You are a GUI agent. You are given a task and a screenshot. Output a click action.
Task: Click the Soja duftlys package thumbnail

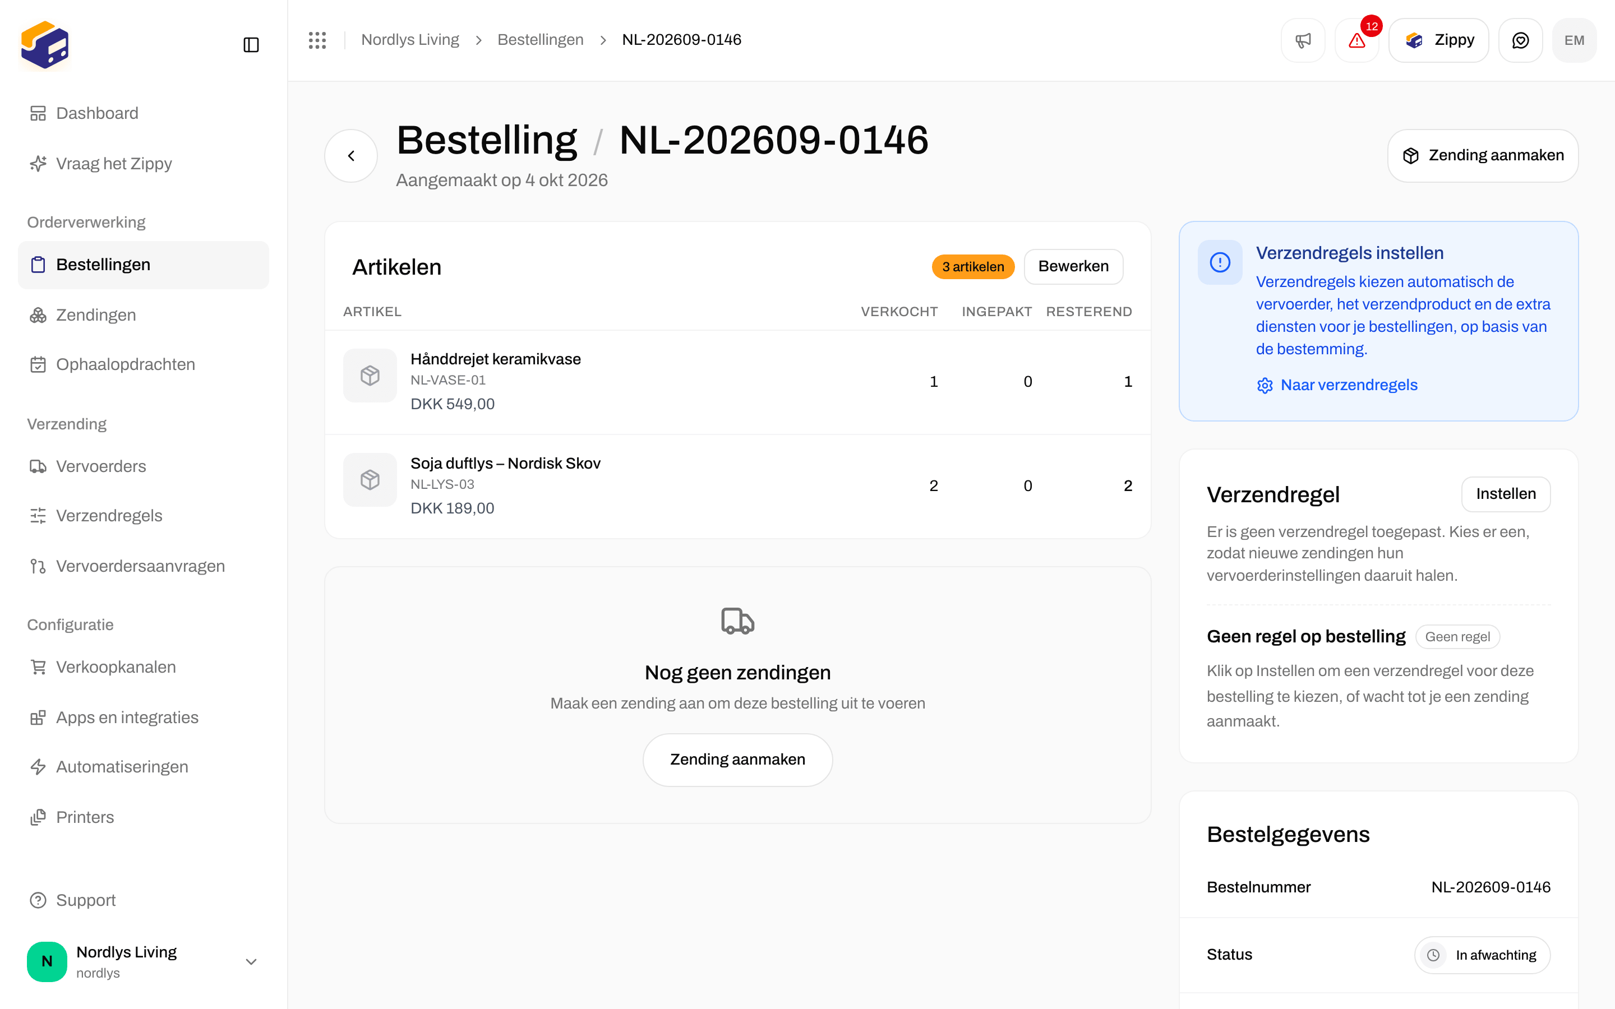[x=370, y=480]
